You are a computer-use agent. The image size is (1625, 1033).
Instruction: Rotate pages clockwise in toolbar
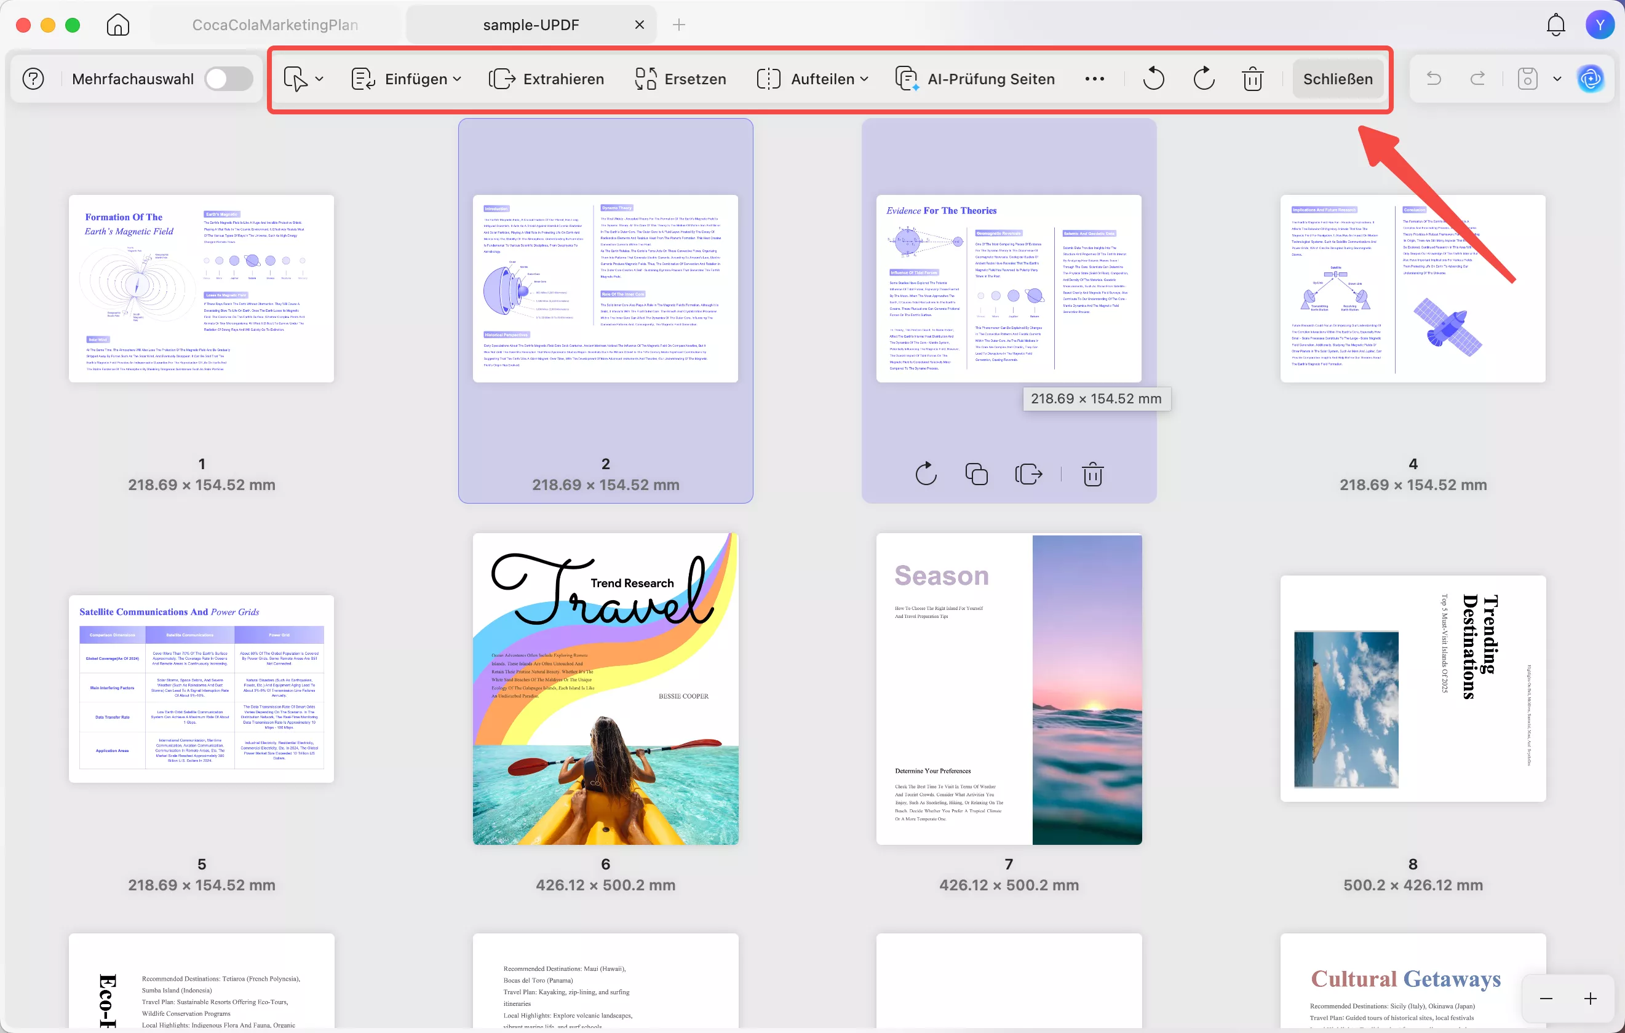[x=1203, y=79]
